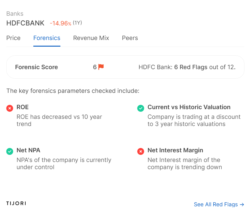This screenshot has height=212, width=247.
Task: Click the Net NPA parameter heading
Action: 28,150
